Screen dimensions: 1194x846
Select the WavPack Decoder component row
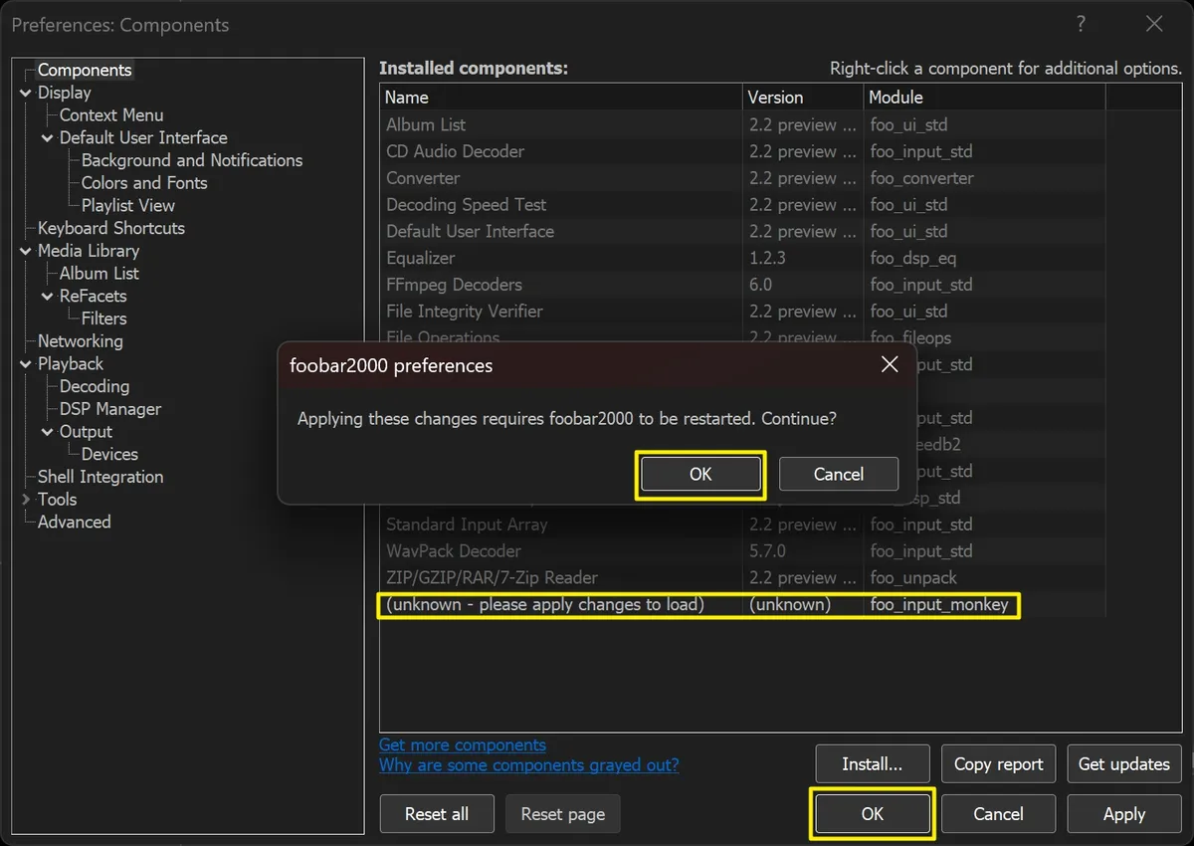pos(742,551)
